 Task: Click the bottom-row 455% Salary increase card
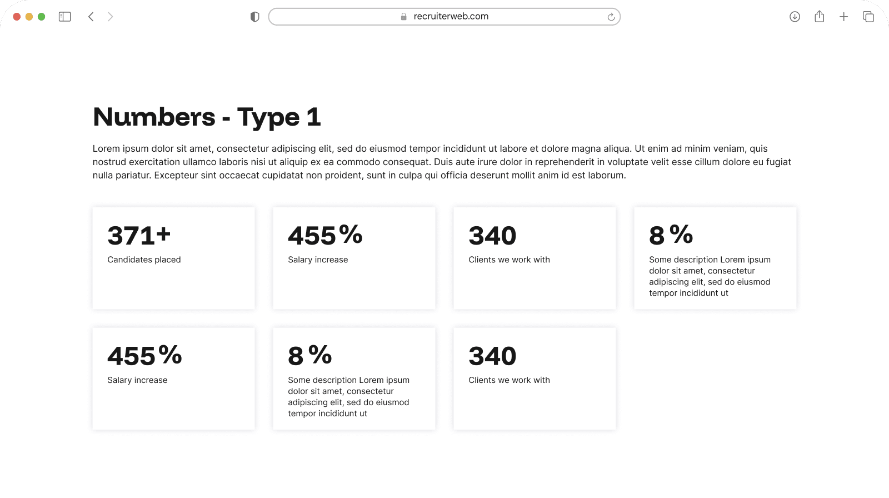click(173, 379)
